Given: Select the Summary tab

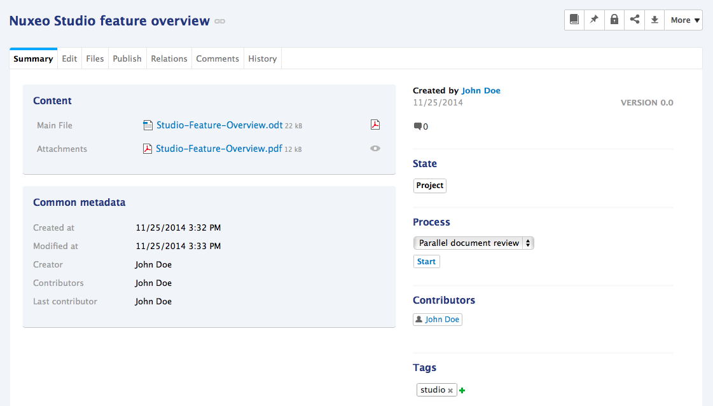Looking at the screenshot, I should coord(33,58).
